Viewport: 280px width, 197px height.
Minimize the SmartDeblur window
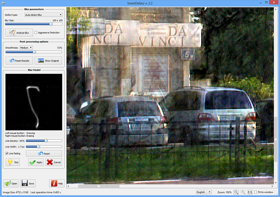[x=261, y=3]
